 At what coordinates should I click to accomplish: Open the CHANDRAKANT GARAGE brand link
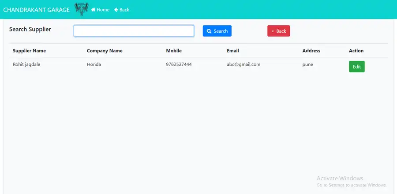[x=36, y=10]
